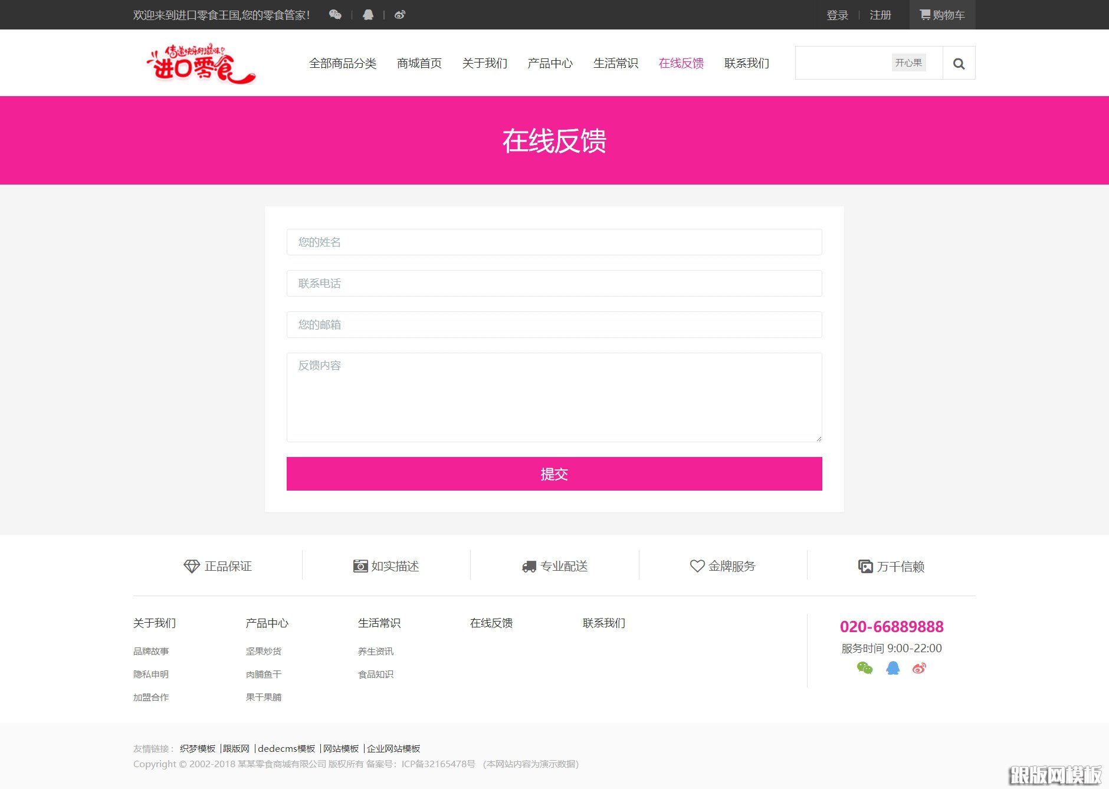Click the QQ penguin icon in the footer
Viewport: 1109px width, 789px height.
[893, 668]
